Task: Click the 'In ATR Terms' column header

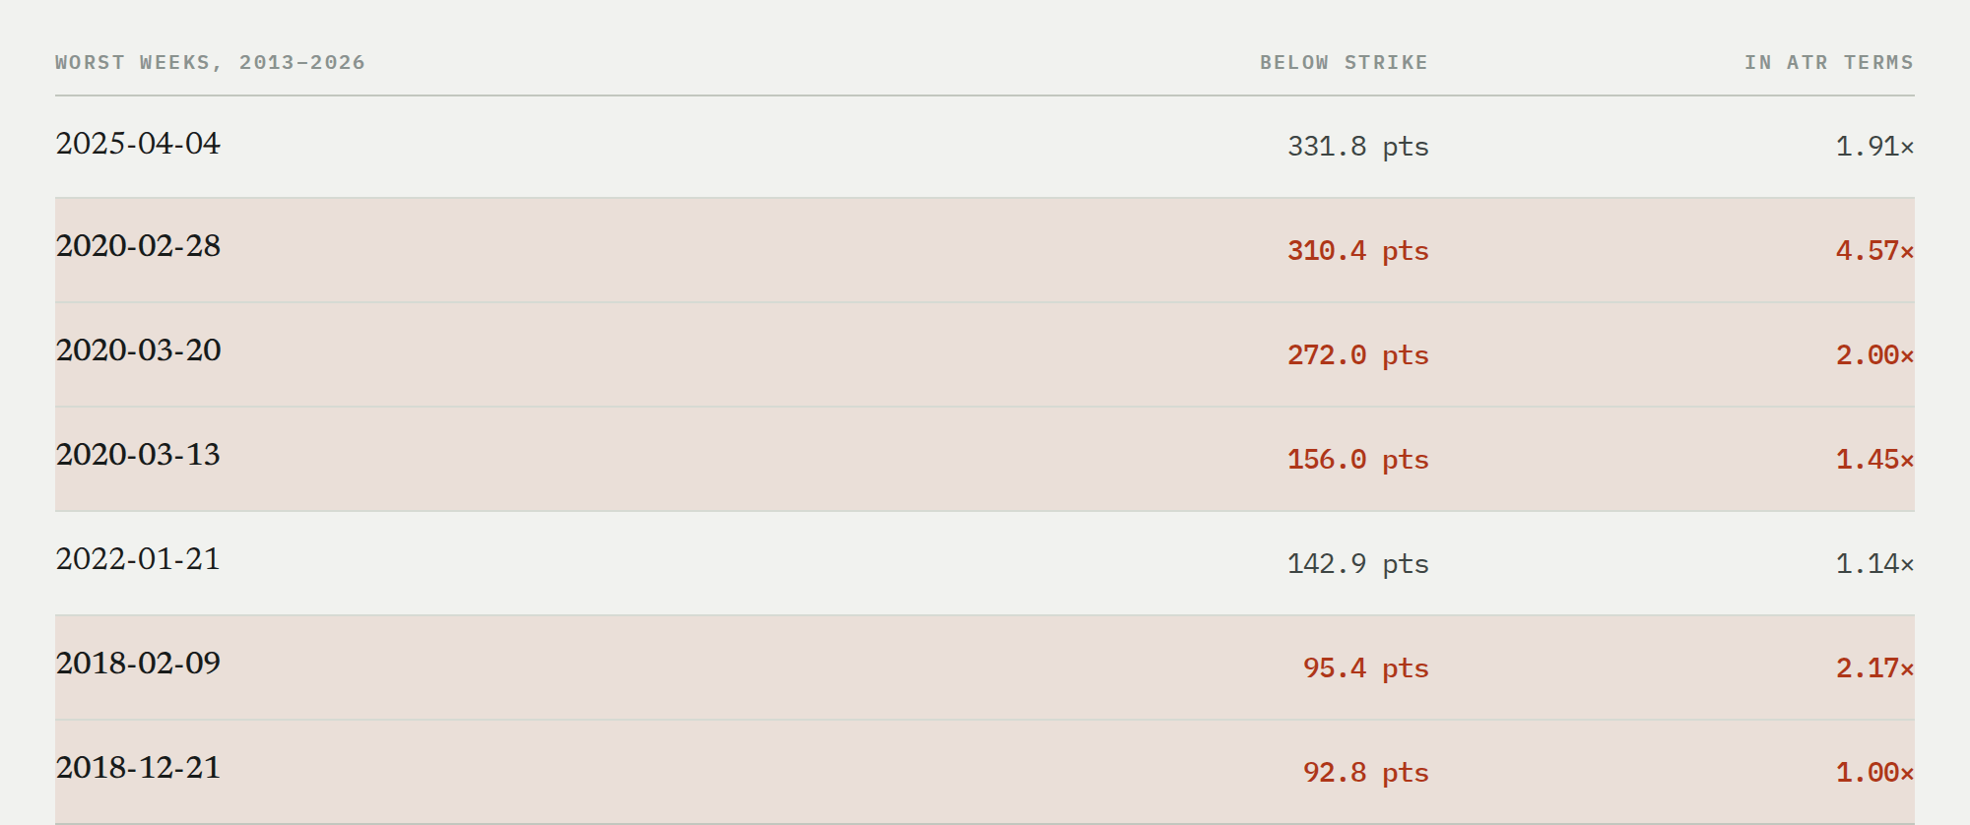Action: [x=1829, y=62]
